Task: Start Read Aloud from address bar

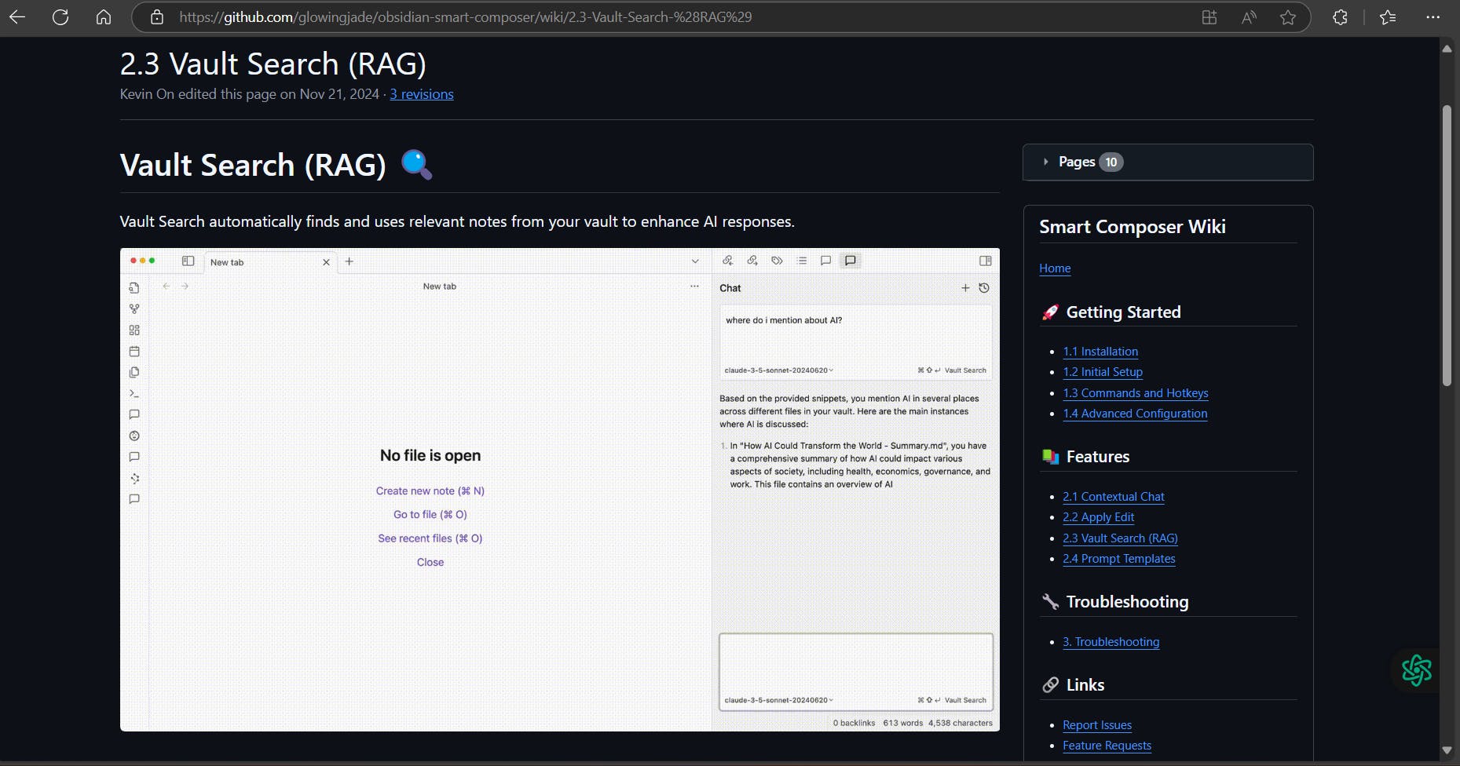Action: (1249, 17)
